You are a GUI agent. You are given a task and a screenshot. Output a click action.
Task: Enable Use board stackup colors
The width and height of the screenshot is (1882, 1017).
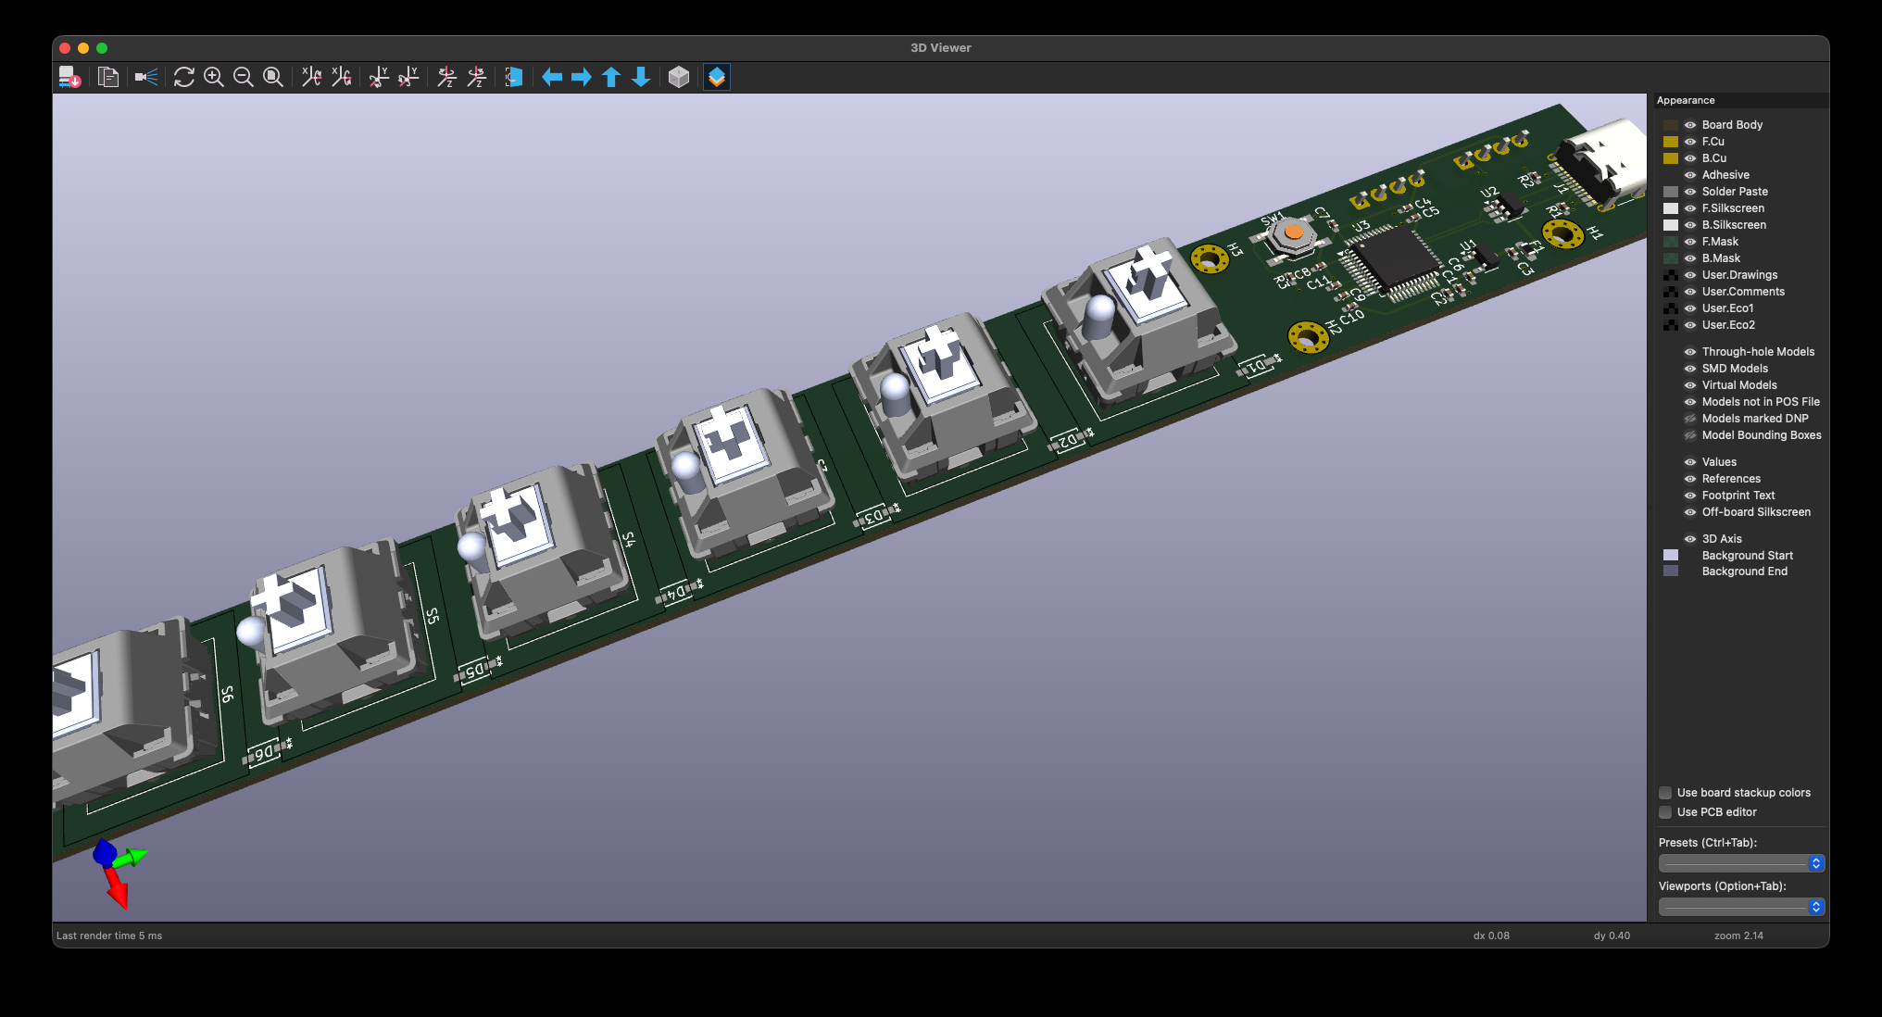1665,793
